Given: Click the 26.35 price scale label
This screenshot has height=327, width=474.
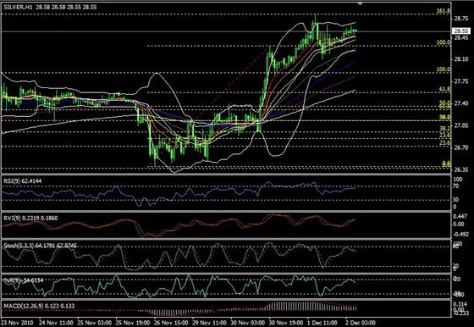Looking at the screenshot, I should coord(460,169).
